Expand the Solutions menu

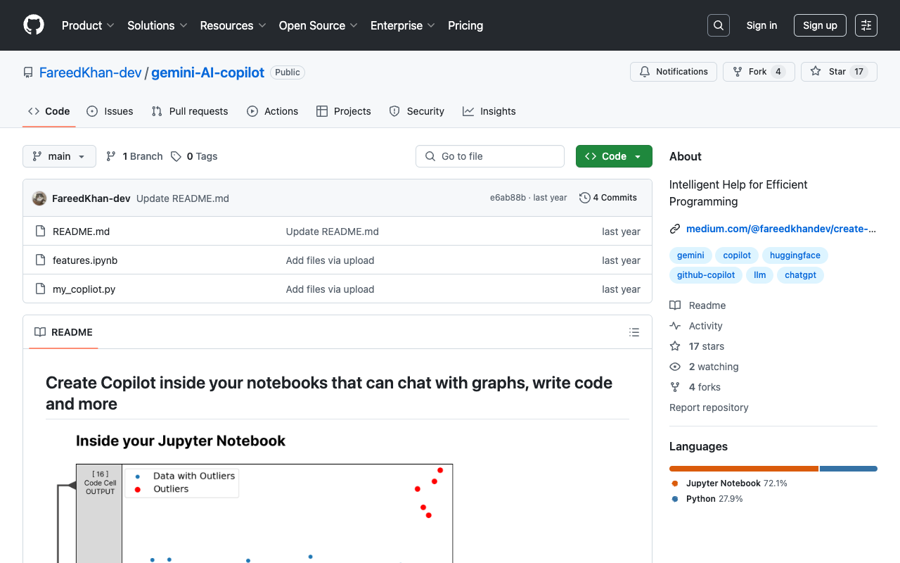[157, 25]
